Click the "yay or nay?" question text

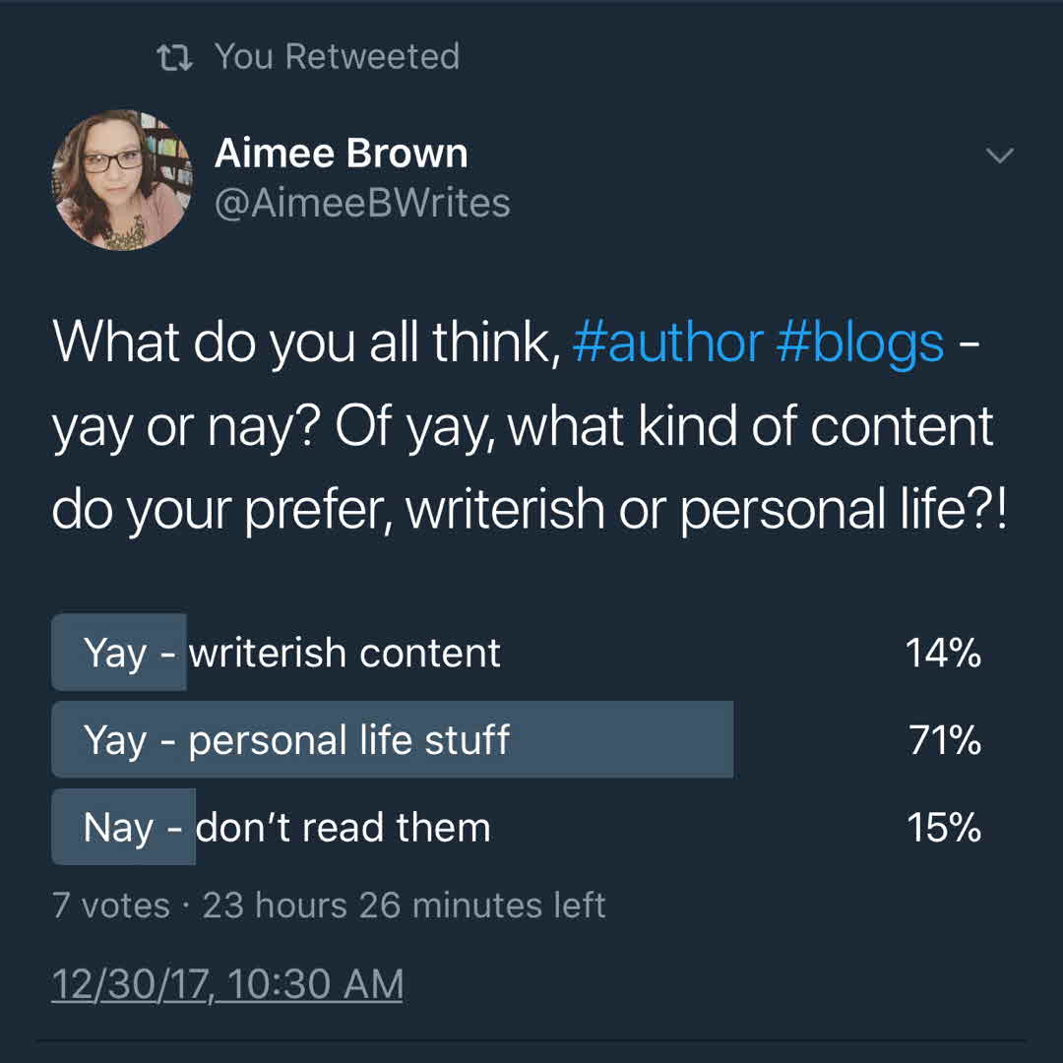[x=187, y=426]
